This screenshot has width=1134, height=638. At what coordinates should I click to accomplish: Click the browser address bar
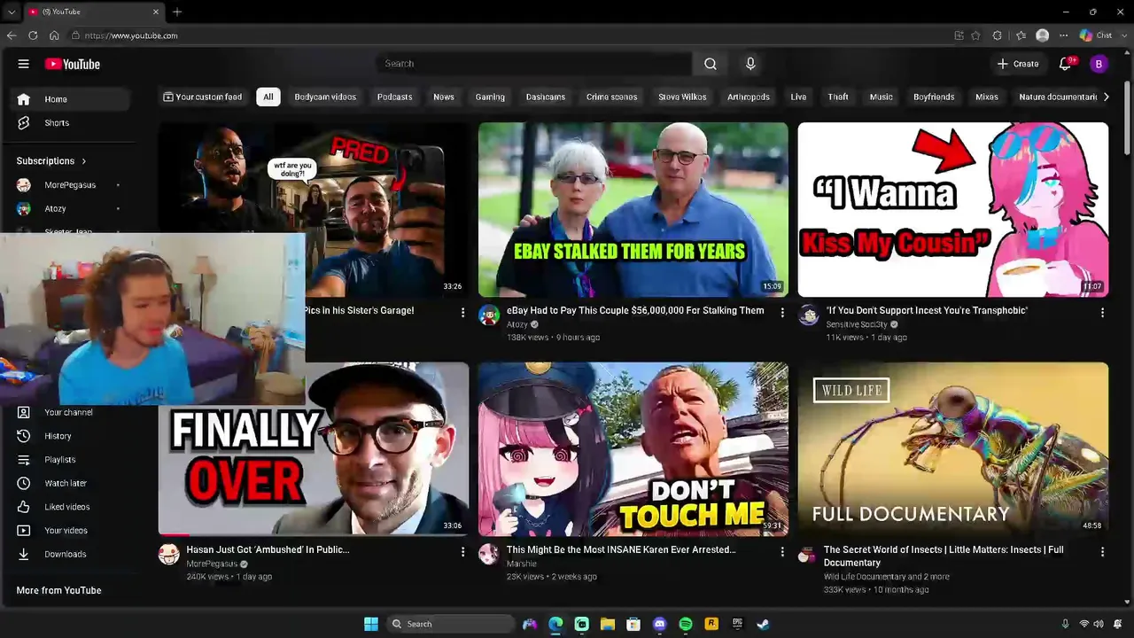[509, 35]
